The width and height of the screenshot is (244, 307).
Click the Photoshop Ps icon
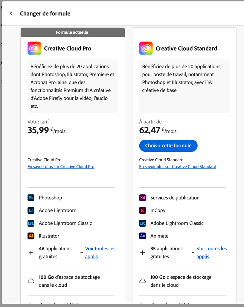(x=31, y=198)
